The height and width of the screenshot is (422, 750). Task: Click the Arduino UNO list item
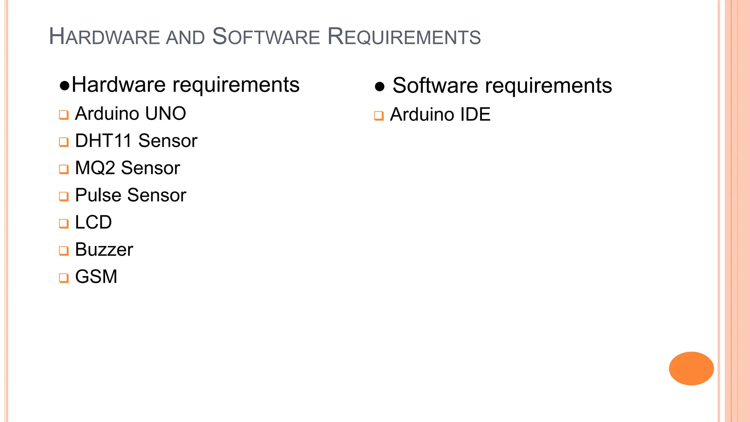(130, 114)
